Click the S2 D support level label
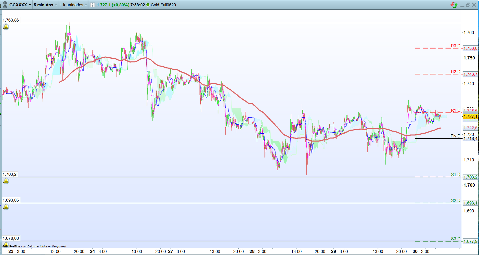The width and height of the screenshot is (479, 255). tap(456, 200)
